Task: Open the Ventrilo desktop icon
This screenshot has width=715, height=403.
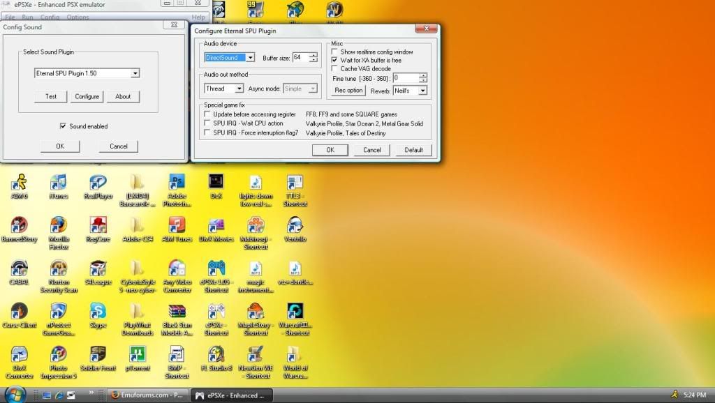Action: pyautogui.click(x=295, y=229)
